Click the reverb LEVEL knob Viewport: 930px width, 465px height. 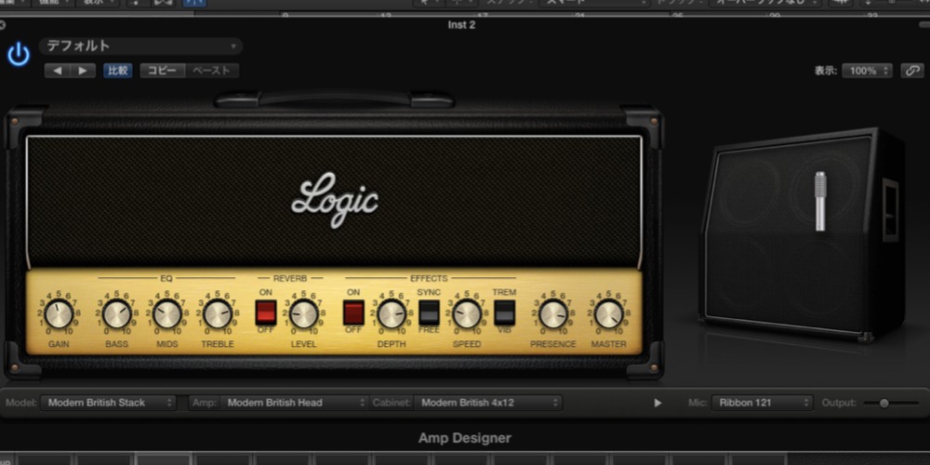[x=304, y=313]
